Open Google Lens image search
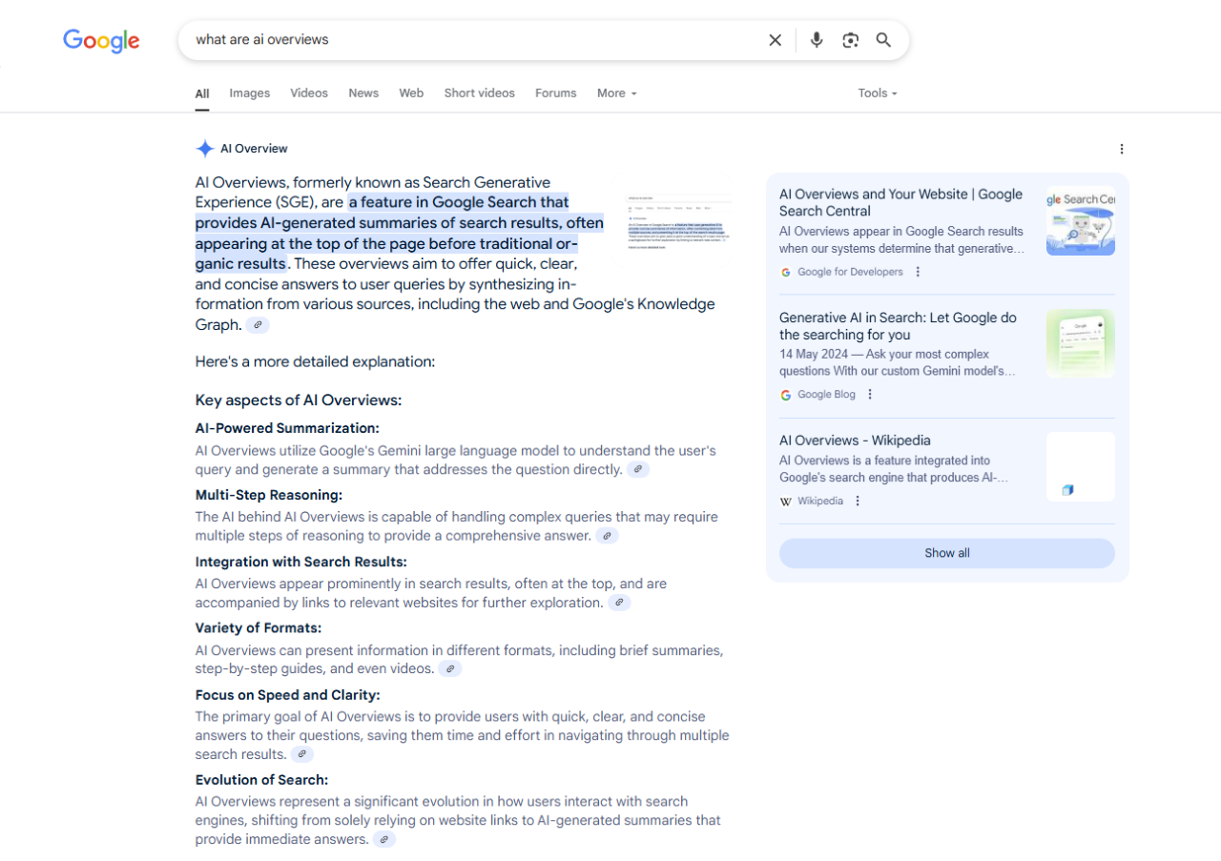Screen dimensions: 1221x861 pos(850,40)
